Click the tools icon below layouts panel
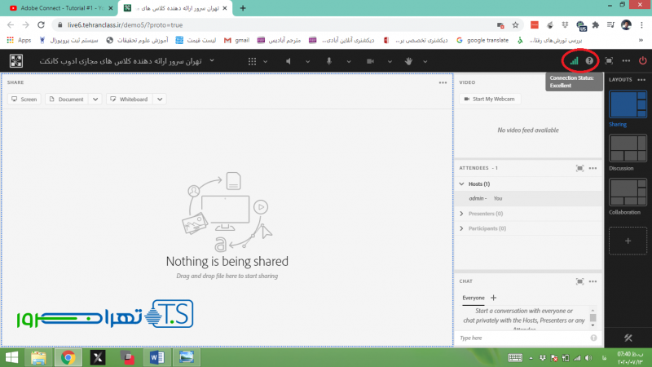Viewport: 652px width, 367px height. coord(628,338)
